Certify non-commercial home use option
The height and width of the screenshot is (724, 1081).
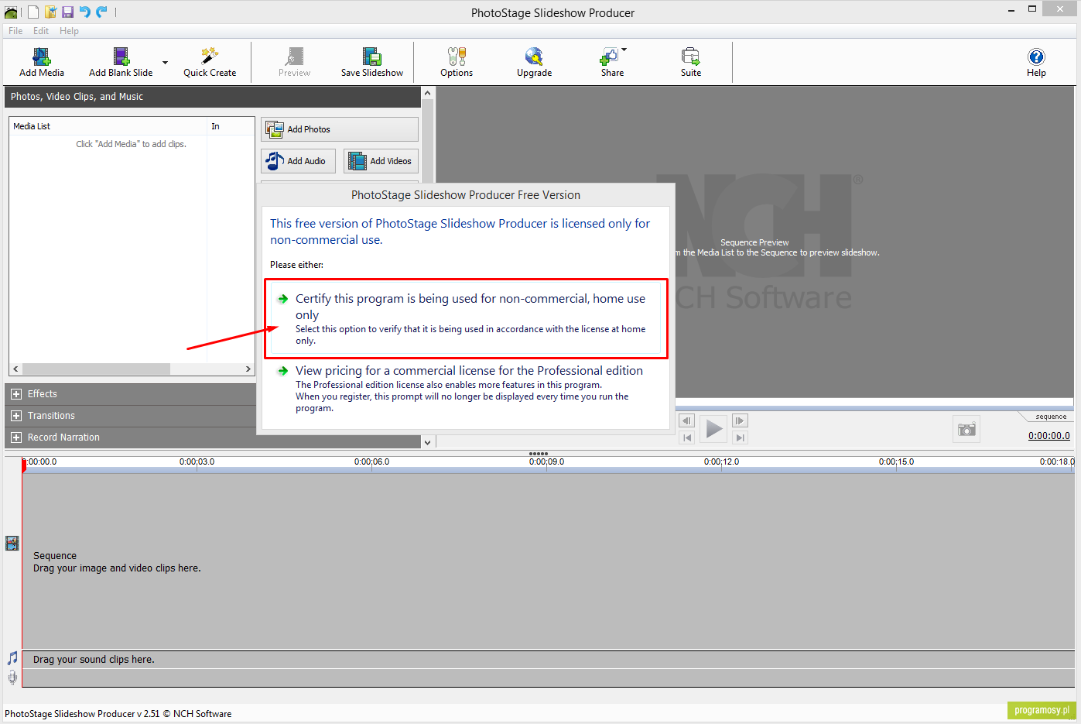coord(464,319)
